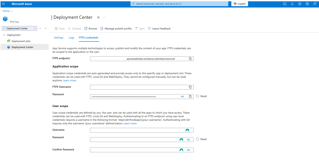319x167 pixels.
Task: Open the help question mark icon
Action: pos(307,4)
